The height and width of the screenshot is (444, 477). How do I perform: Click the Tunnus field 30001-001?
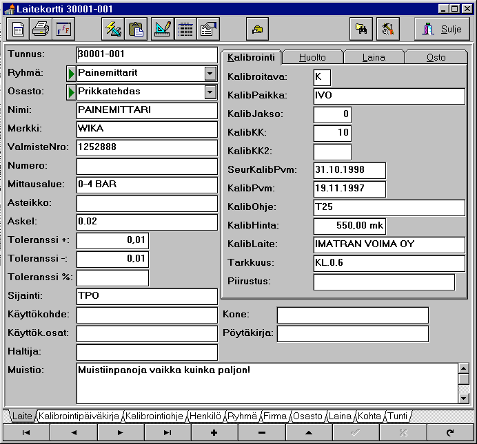click(147, 55)
